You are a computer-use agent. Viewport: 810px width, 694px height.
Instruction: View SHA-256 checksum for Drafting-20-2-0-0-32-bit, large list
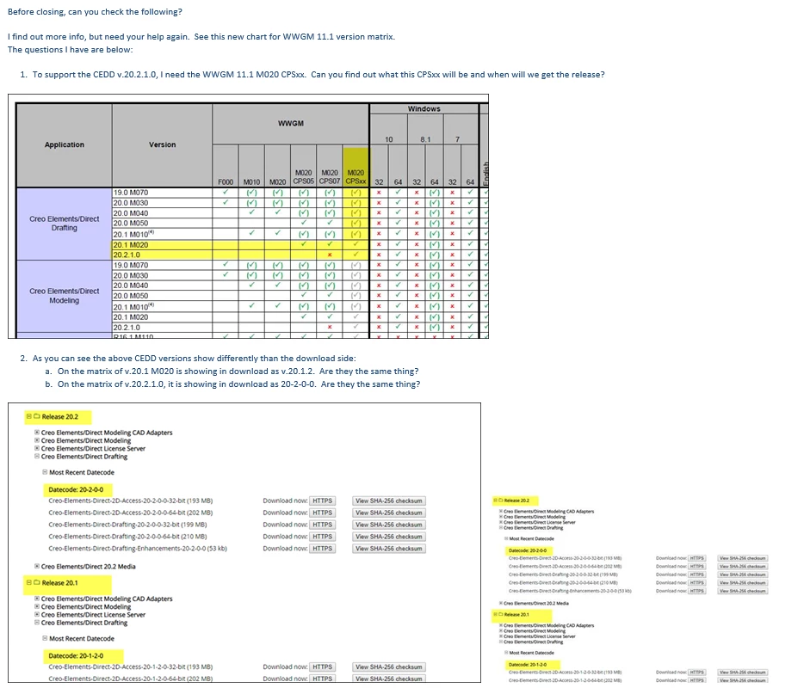coord(389,525)
